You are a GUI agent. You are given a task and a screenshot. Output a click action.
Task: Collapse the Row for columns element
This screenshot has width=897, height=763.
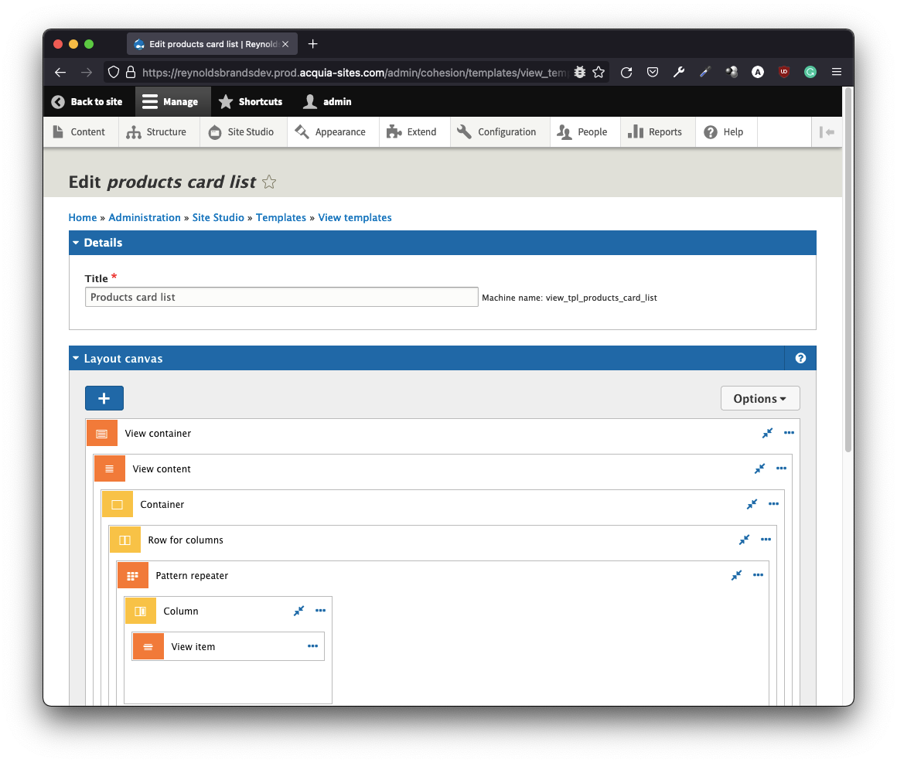pyautogui.click(x=744, y=540)
